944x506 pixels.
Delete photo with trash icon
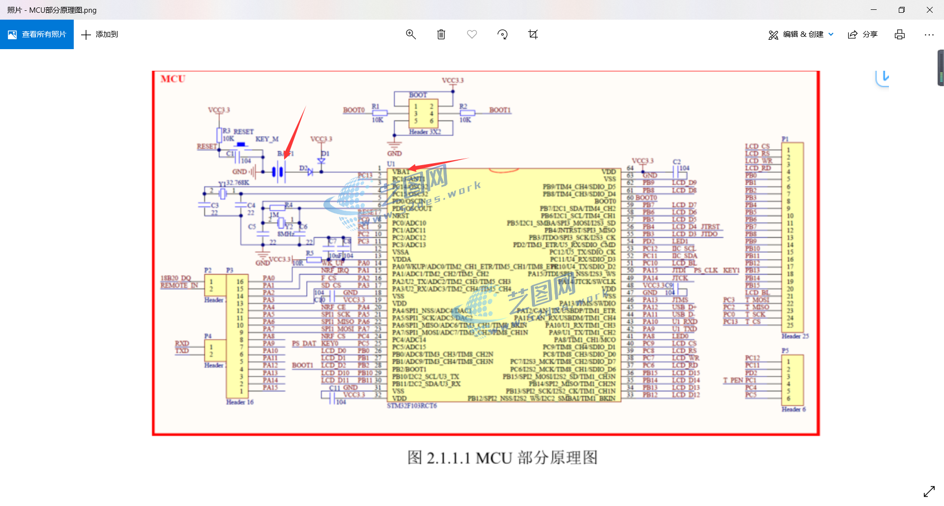pyautogui.click(x=442, y=34)
